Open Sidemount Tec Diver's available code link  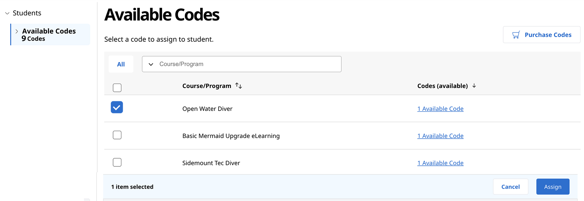(440, 163)
